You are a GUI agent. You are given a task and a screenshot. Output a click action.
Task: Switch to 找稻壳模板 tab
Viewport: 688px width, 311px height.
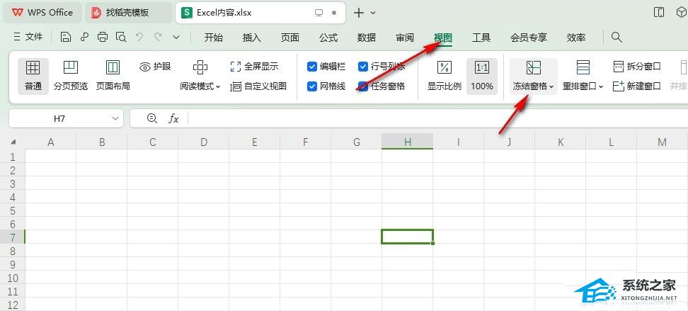coord(129,13)
